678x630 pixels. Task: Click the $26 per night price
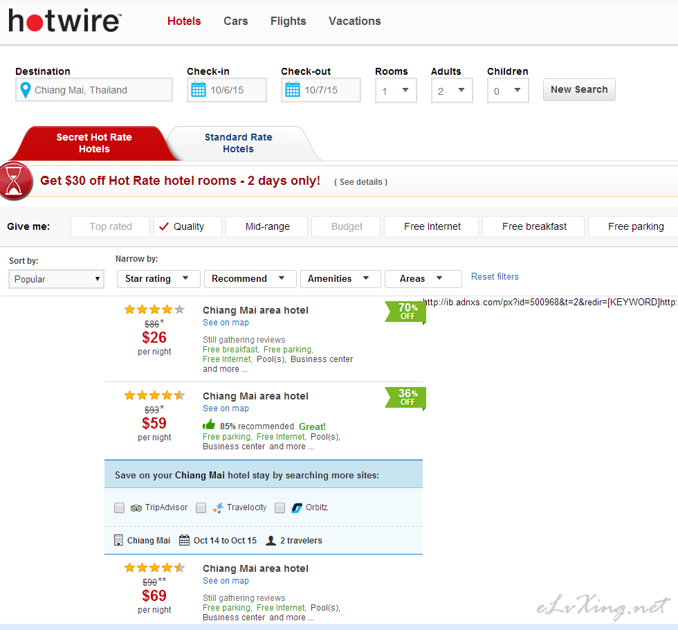pos(154,338)
